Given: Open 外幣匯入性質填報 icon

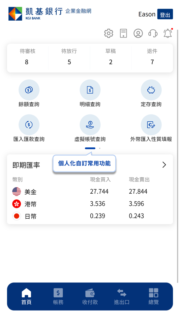Looking at the screenshot, I should (151, 125).
